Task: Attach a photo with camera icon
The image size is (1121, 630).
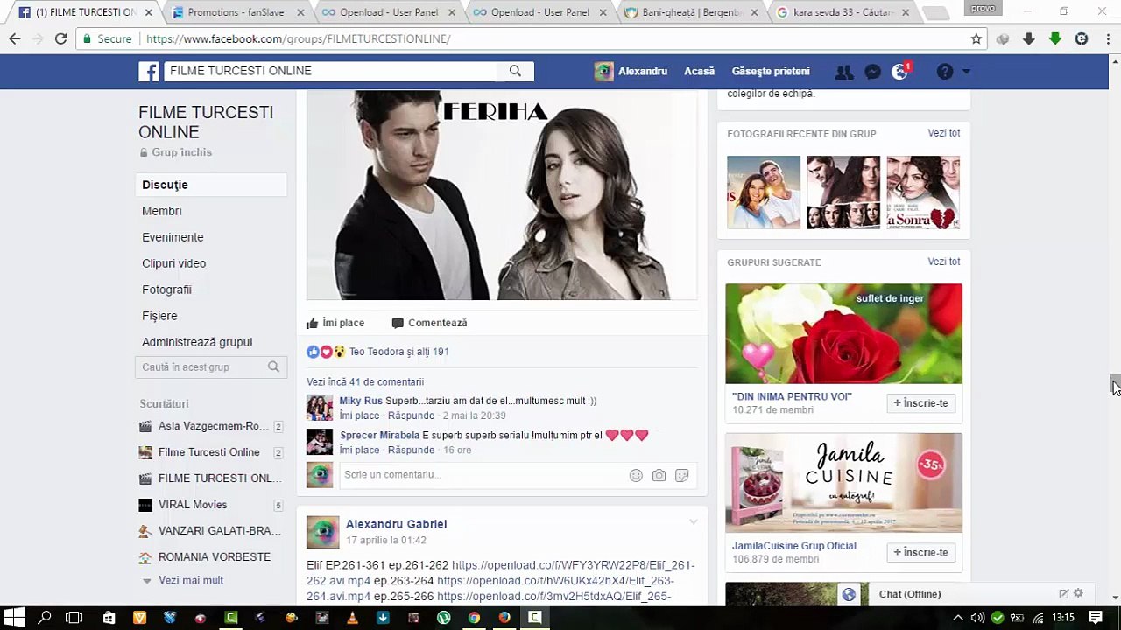Action: [659, 475]
